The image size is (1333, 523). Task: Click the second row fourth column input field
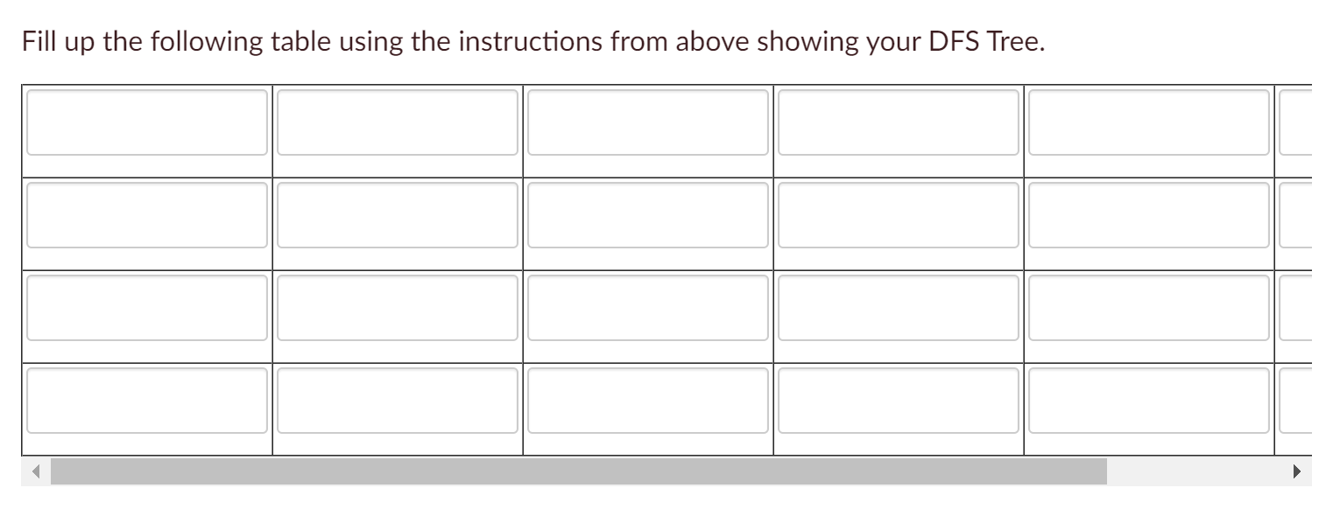click(x=898, y=215)
